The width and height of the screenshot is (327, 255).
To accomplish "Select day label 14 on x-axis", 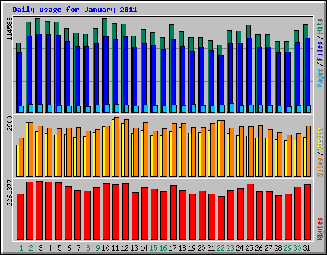I will tap(144, 248).
